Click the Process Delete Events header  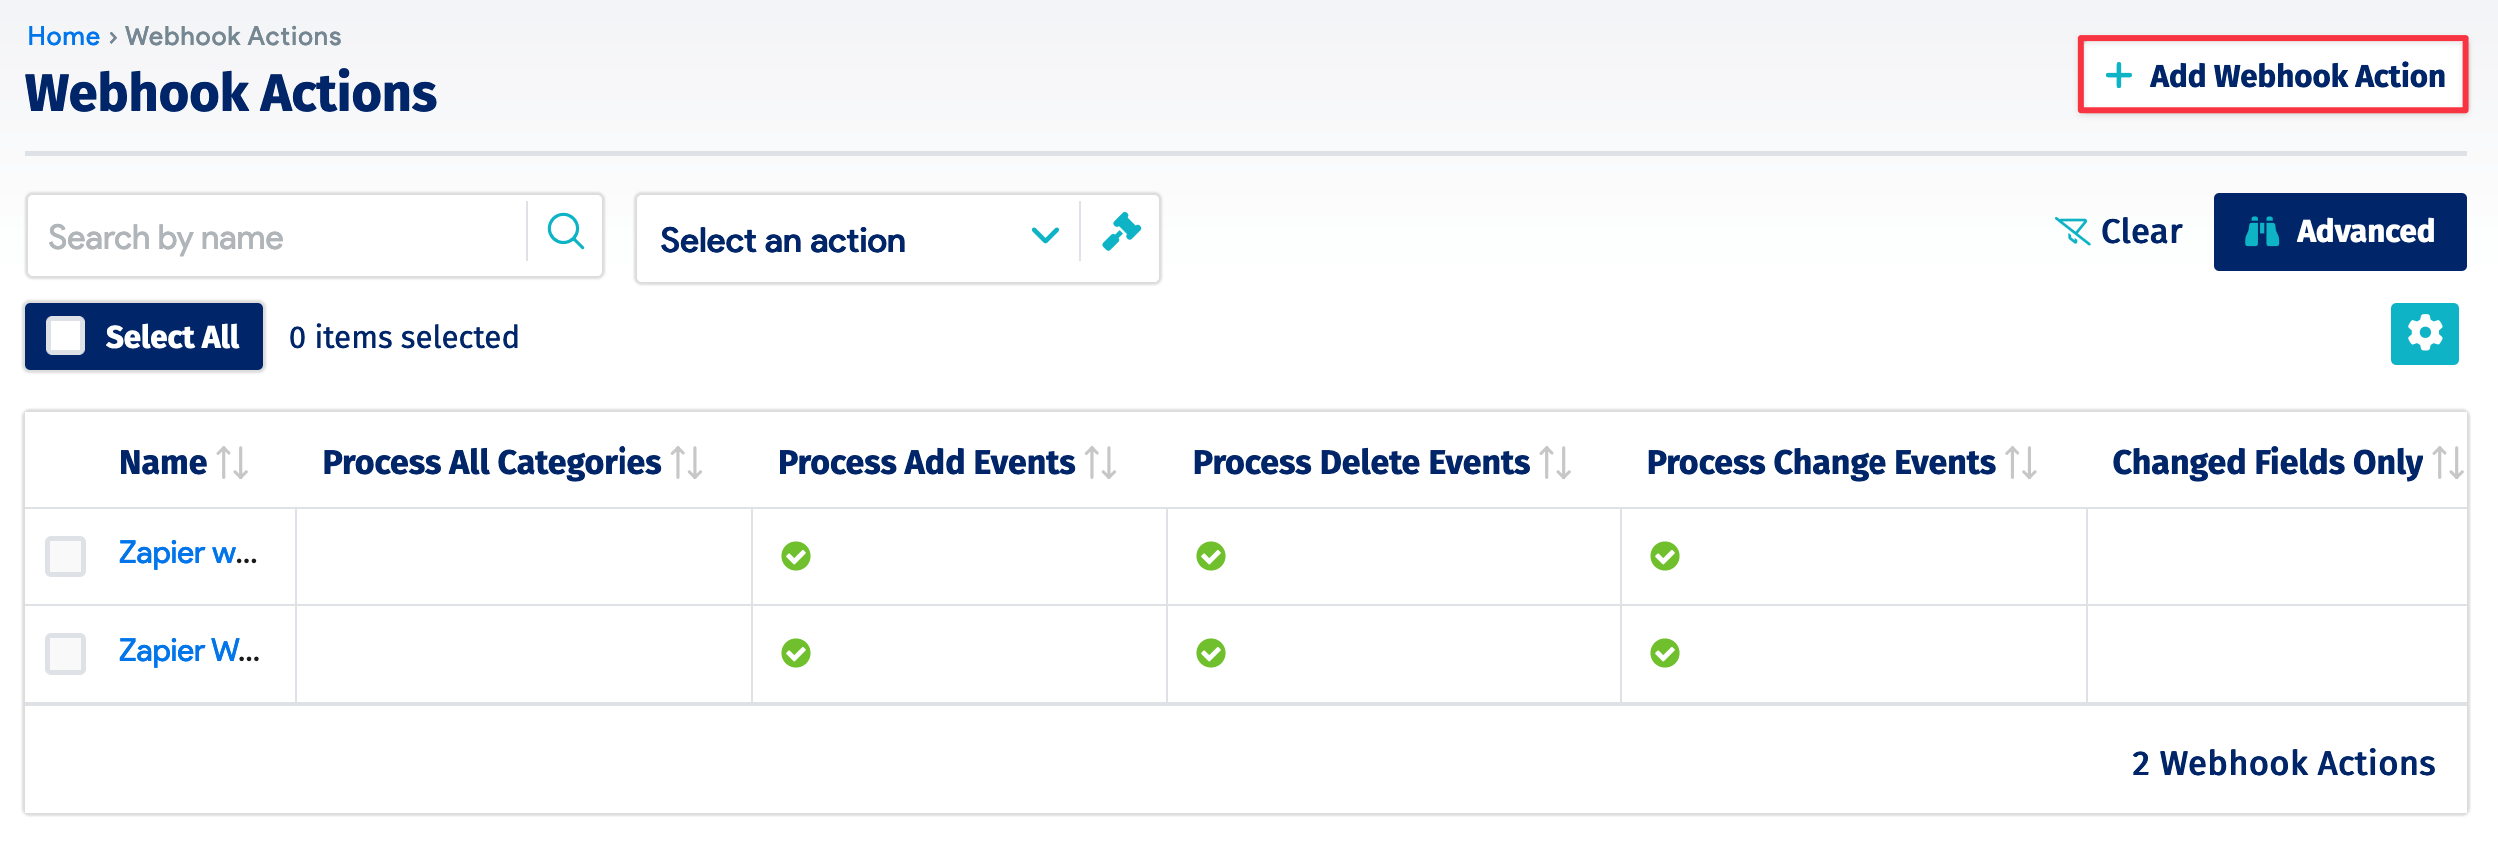point(1361,462)
